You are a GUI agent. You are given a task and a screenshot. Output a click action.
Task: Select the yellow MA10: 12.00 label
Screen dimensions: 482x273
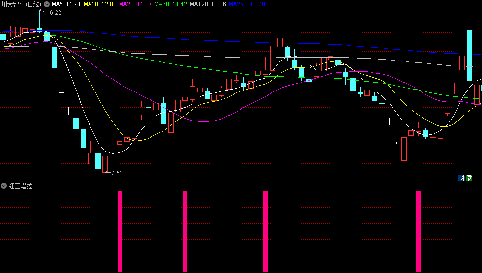pyautogui.click(x=100, y=4)
